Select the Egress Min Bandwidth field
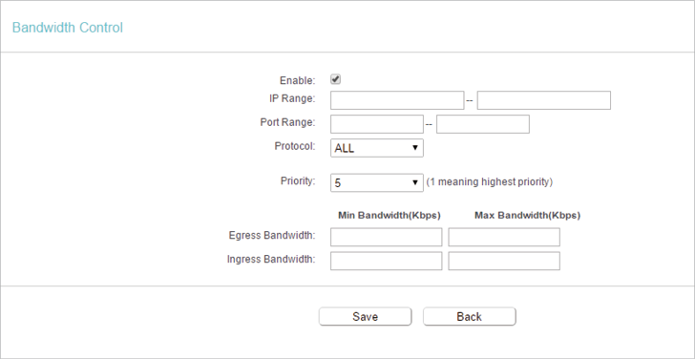Image resolution: width=695 pixels, height=359 pixels. tap(386, 237)
